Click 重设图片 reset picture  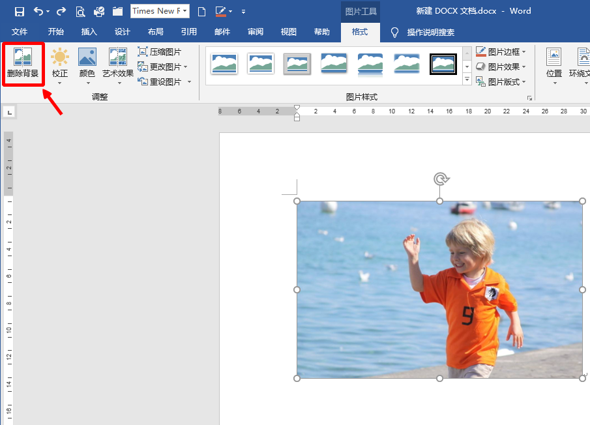(160, 81)
